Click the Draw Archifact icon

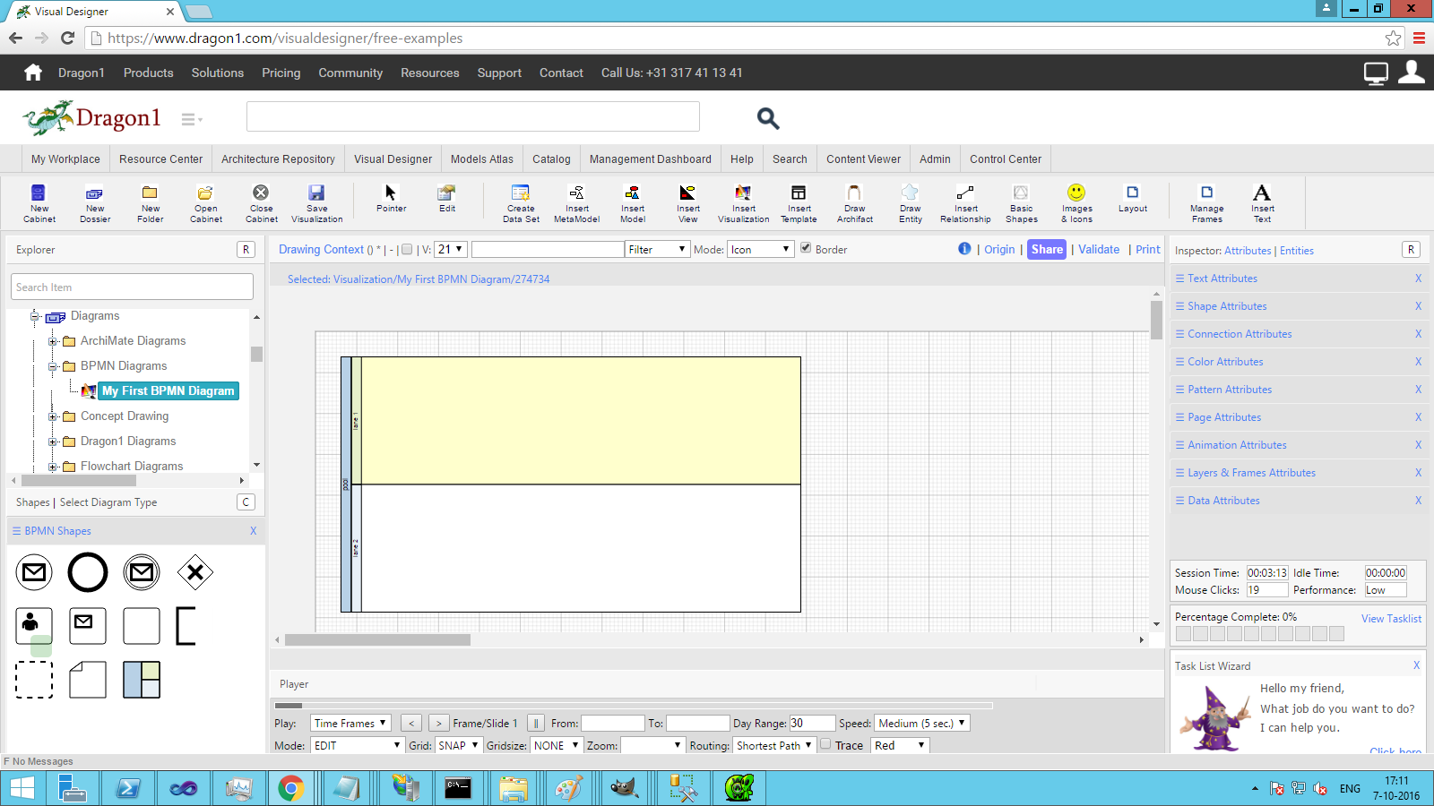point(854,193)
